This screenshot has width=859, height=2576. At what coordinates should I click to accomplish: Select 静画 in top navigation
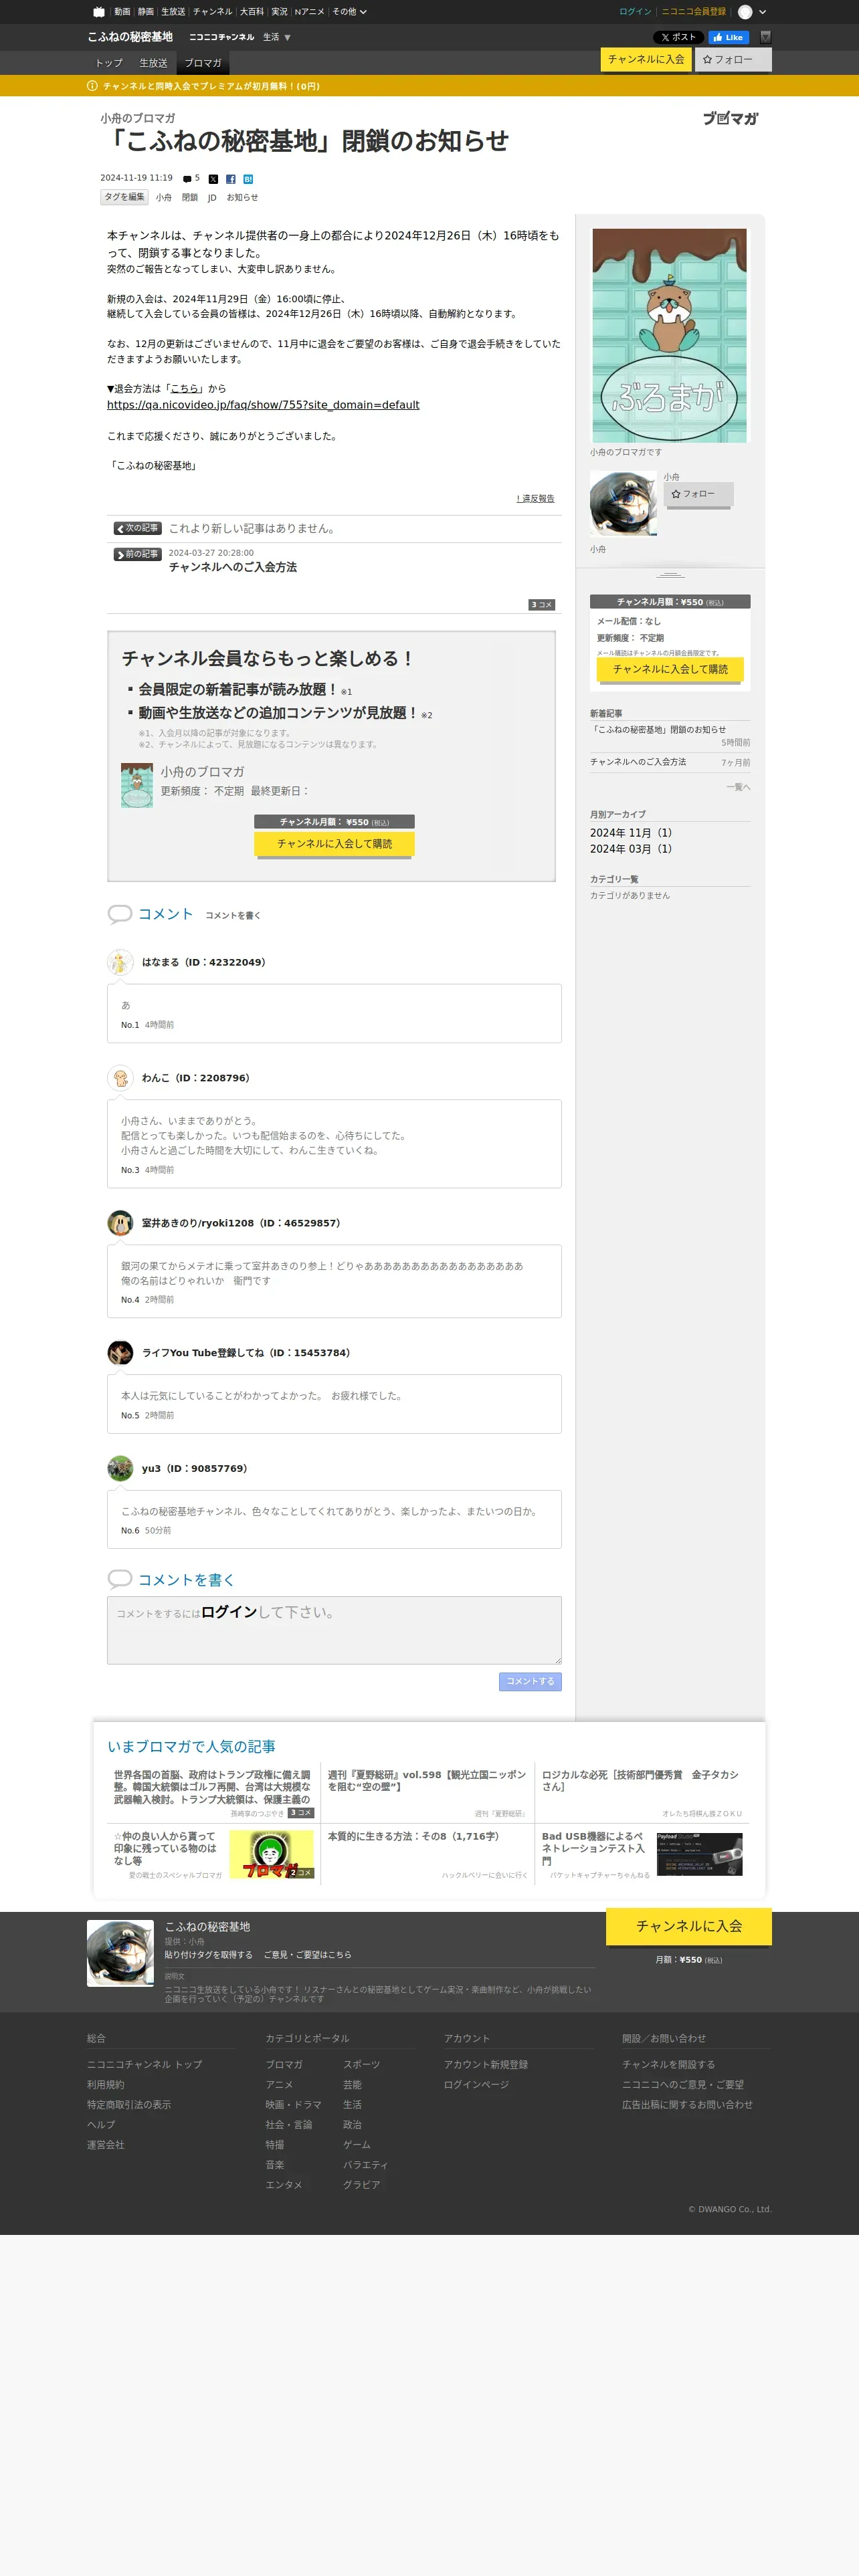[x=146, y=12]
